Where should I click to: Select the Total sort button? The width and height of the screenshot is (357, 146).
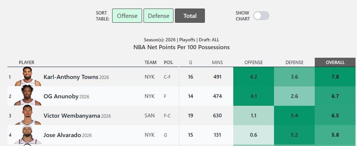190,16
